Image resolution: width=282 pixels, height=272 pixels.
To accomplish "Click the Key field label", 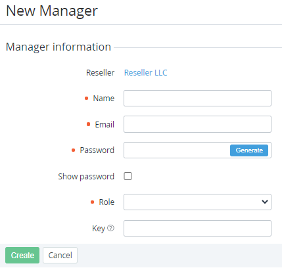I will tap(99, 229).
